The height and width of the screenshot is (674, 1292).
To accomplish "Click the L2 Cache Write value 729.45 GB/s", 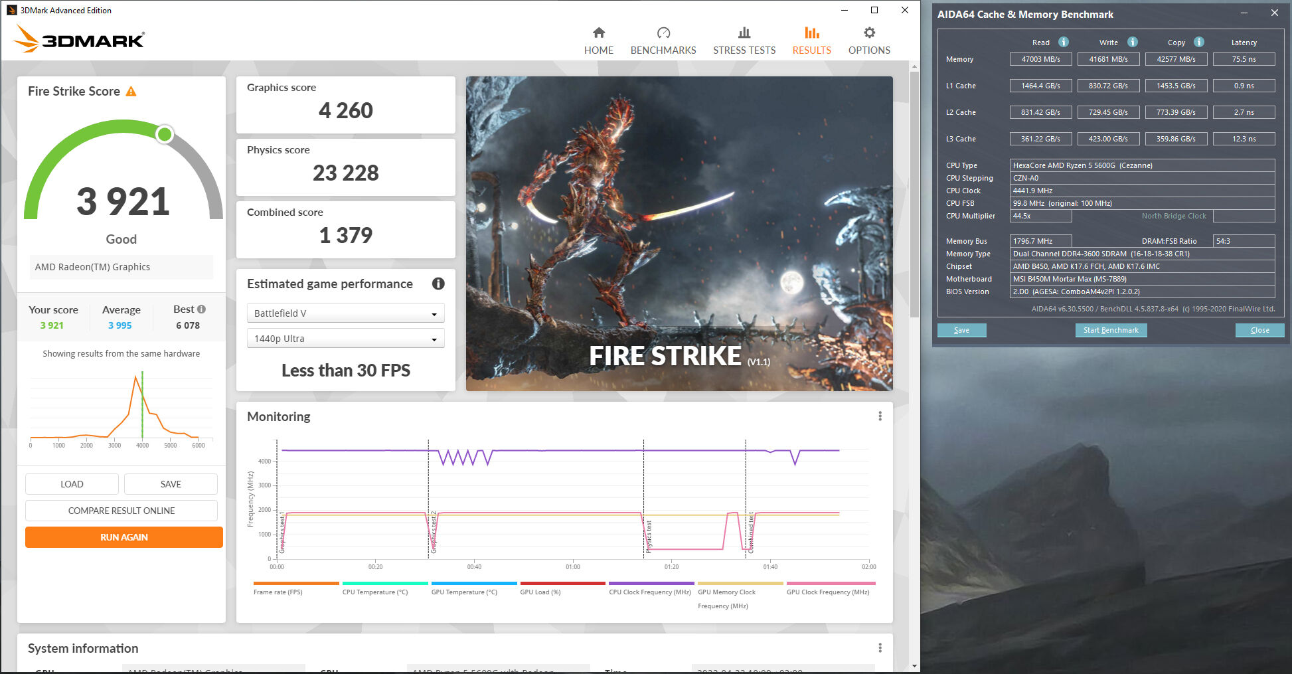I will 1108,112.
